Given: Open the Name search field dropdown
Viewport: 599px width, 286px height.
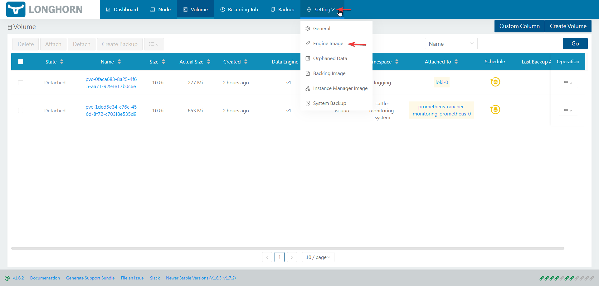Looking at the screenshot, I should [451, 44].
